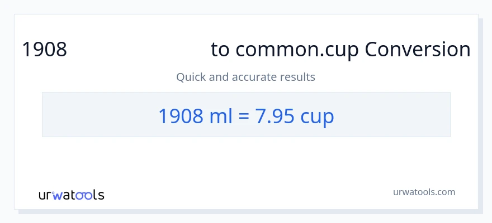
Task: Click the empty gap in the heading
Action: click(139, 50)
